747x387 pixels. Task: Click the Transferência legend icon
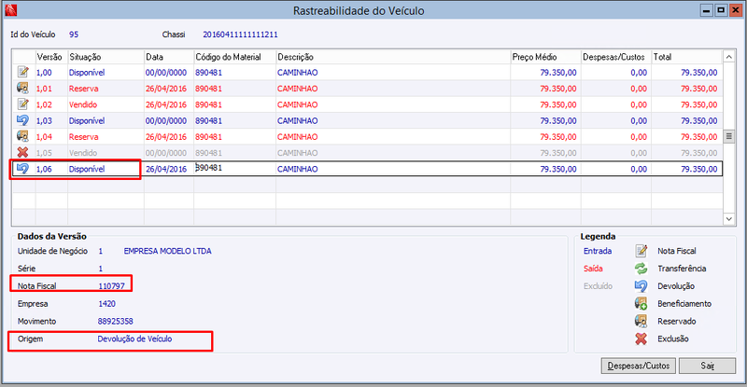click(641, 269)
